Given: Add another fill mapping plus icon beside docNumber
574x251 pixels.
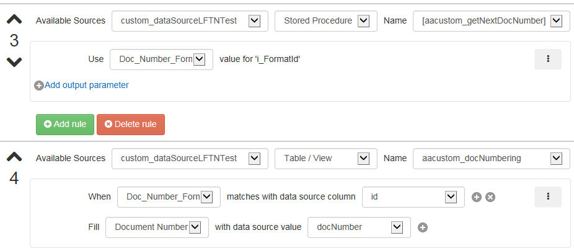Looking at the screenshot, I should pyautogui.click(x=423, y=227).
